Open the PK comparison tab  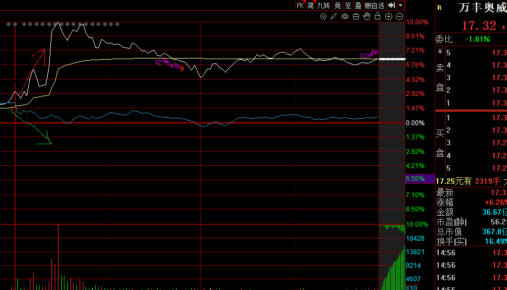click(x=300, y=5)
